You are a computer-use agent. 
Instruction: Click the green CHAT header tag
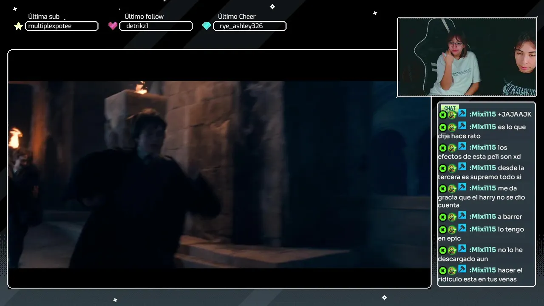(x=450, y=108)
